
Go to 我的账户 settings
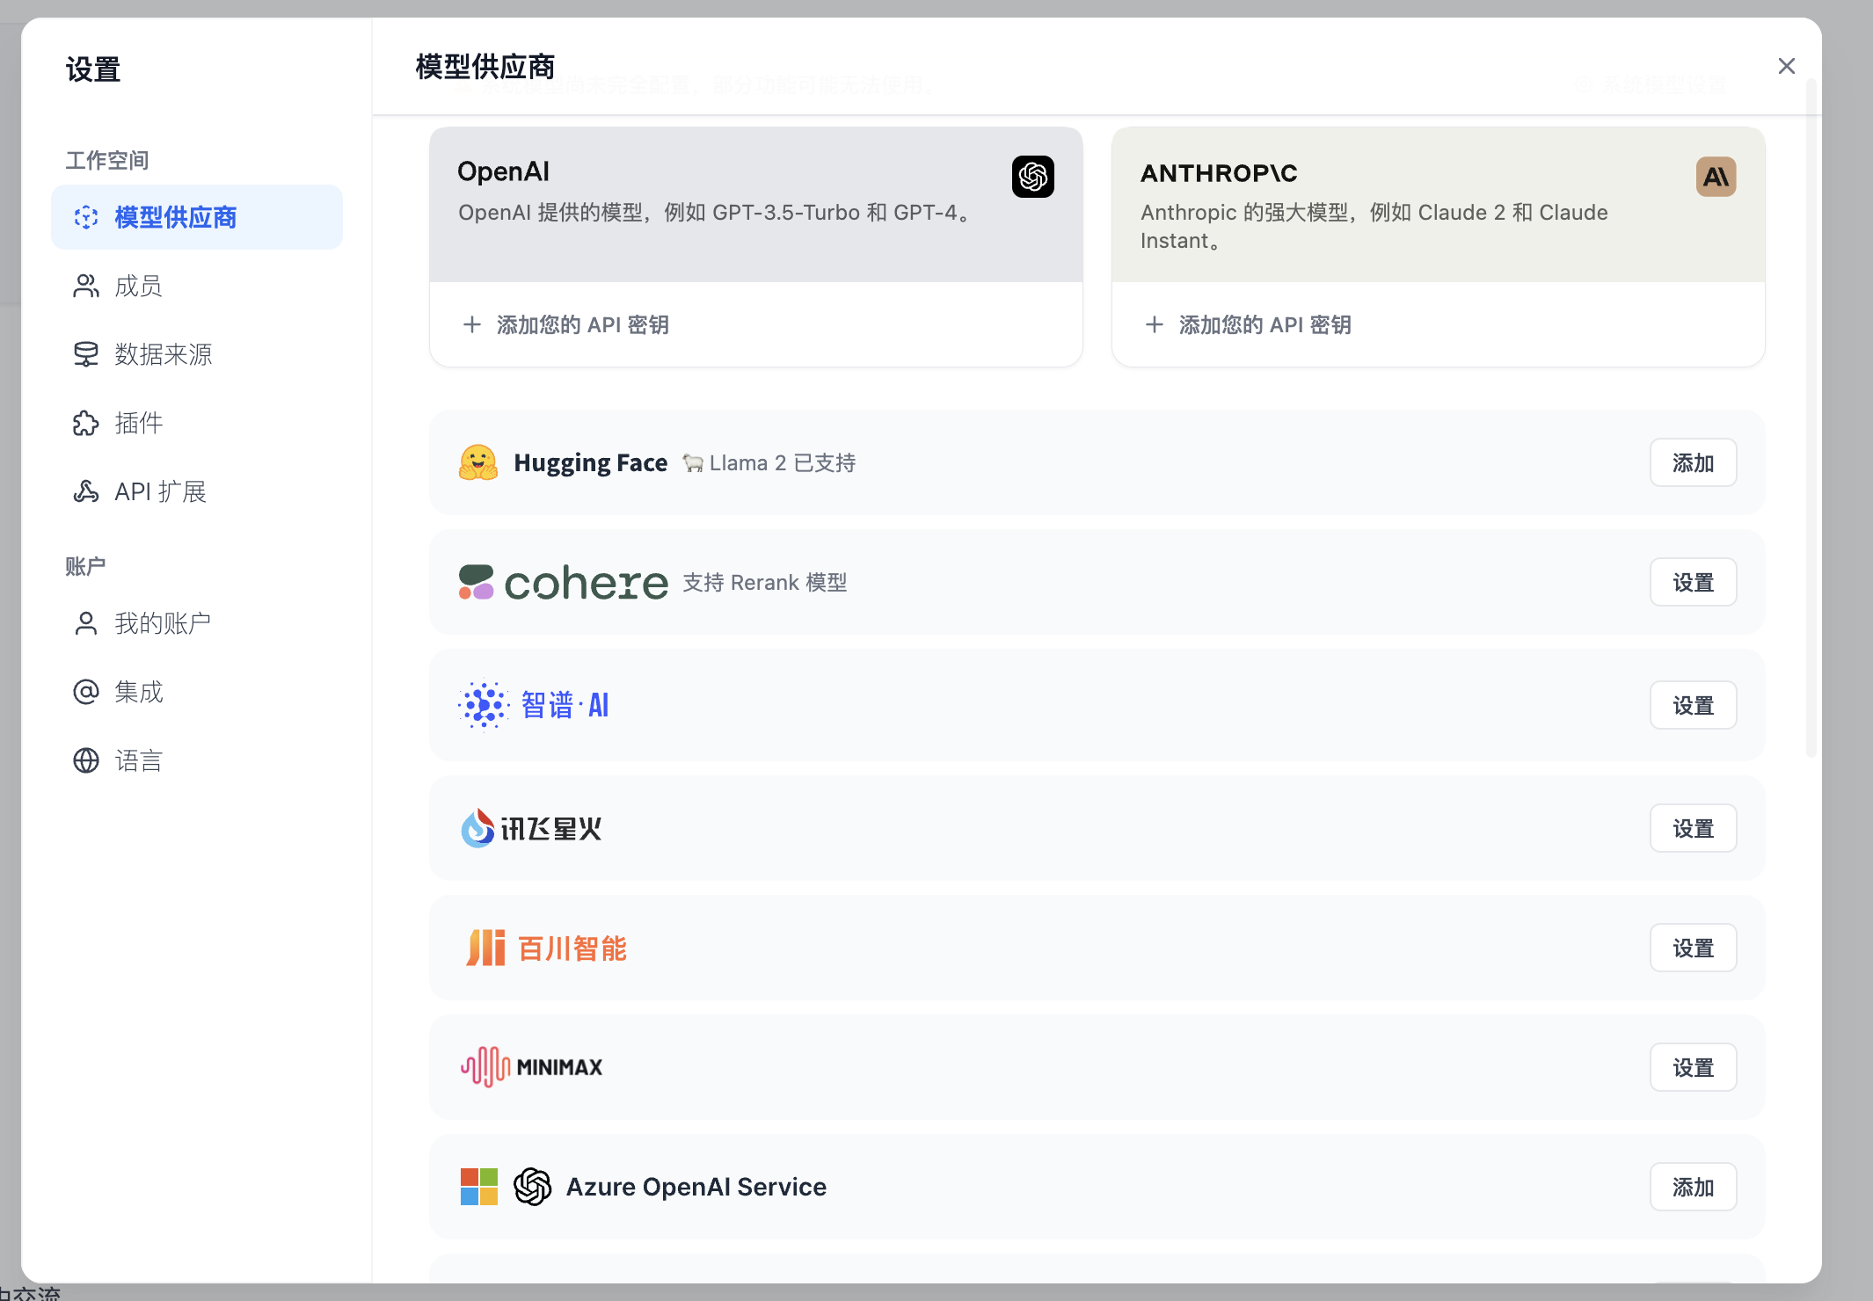click(163, 623)
